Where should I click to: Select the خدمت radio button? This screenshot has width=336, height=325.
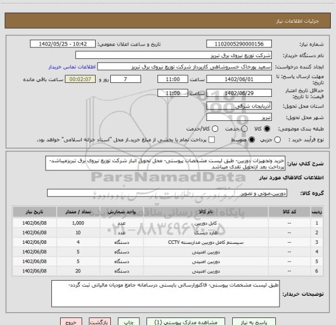point(244,129)
